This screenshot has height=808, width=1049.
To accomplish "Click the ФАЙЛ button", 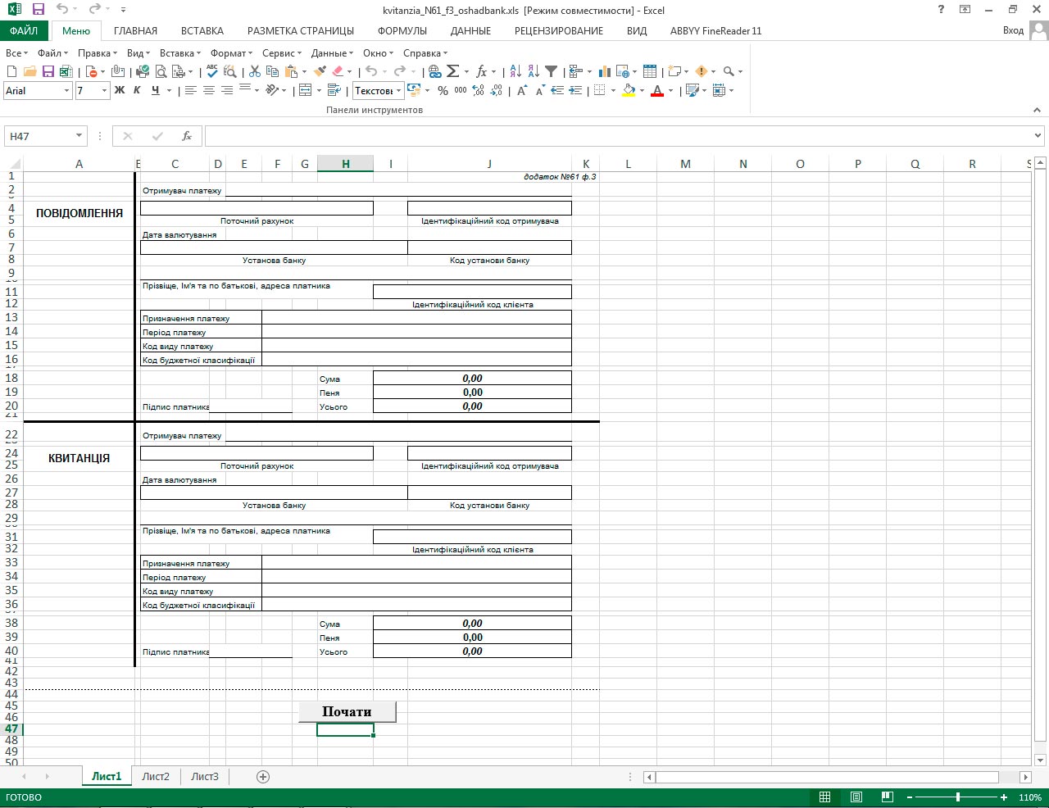I will [x=24, y=31].
